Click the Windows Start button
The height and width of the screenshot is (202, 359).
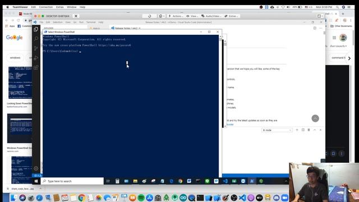pos(36,181)
